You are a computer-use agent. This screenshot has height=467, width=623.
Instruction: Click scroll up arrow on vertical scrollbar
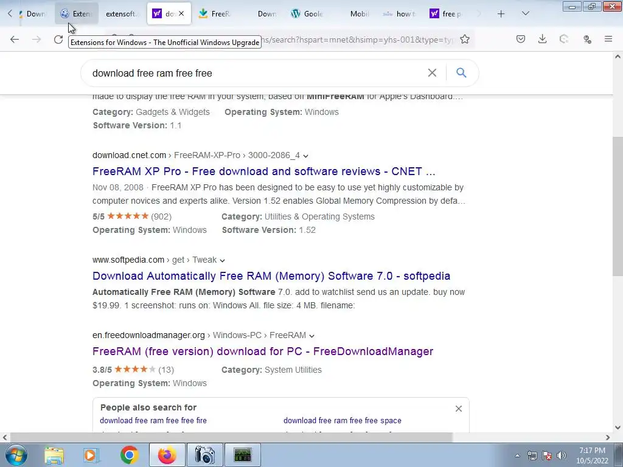point(618,57)
